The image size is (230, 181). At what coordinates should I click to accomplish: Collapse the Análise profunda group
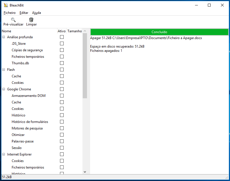(3, 37)
